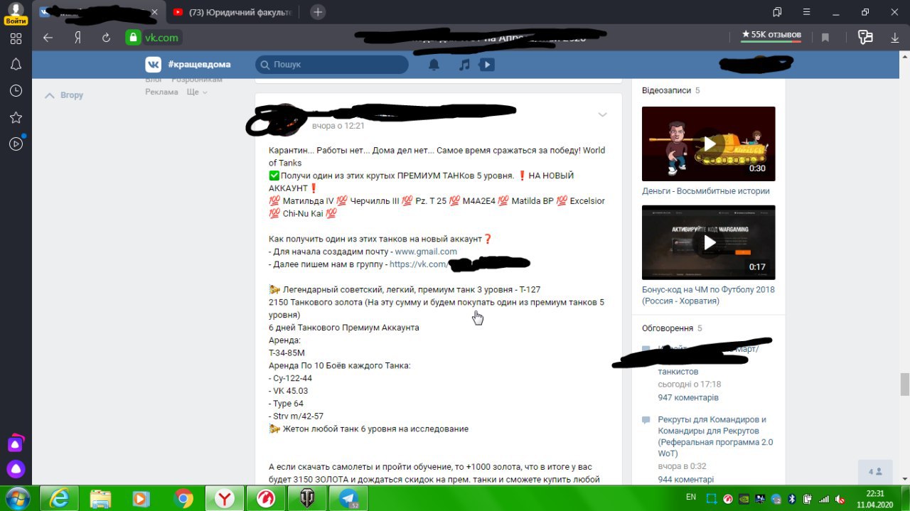Open the Відеозаписи section header
Viewport: 910px width, 511px height.
click(x=666, y=90)
